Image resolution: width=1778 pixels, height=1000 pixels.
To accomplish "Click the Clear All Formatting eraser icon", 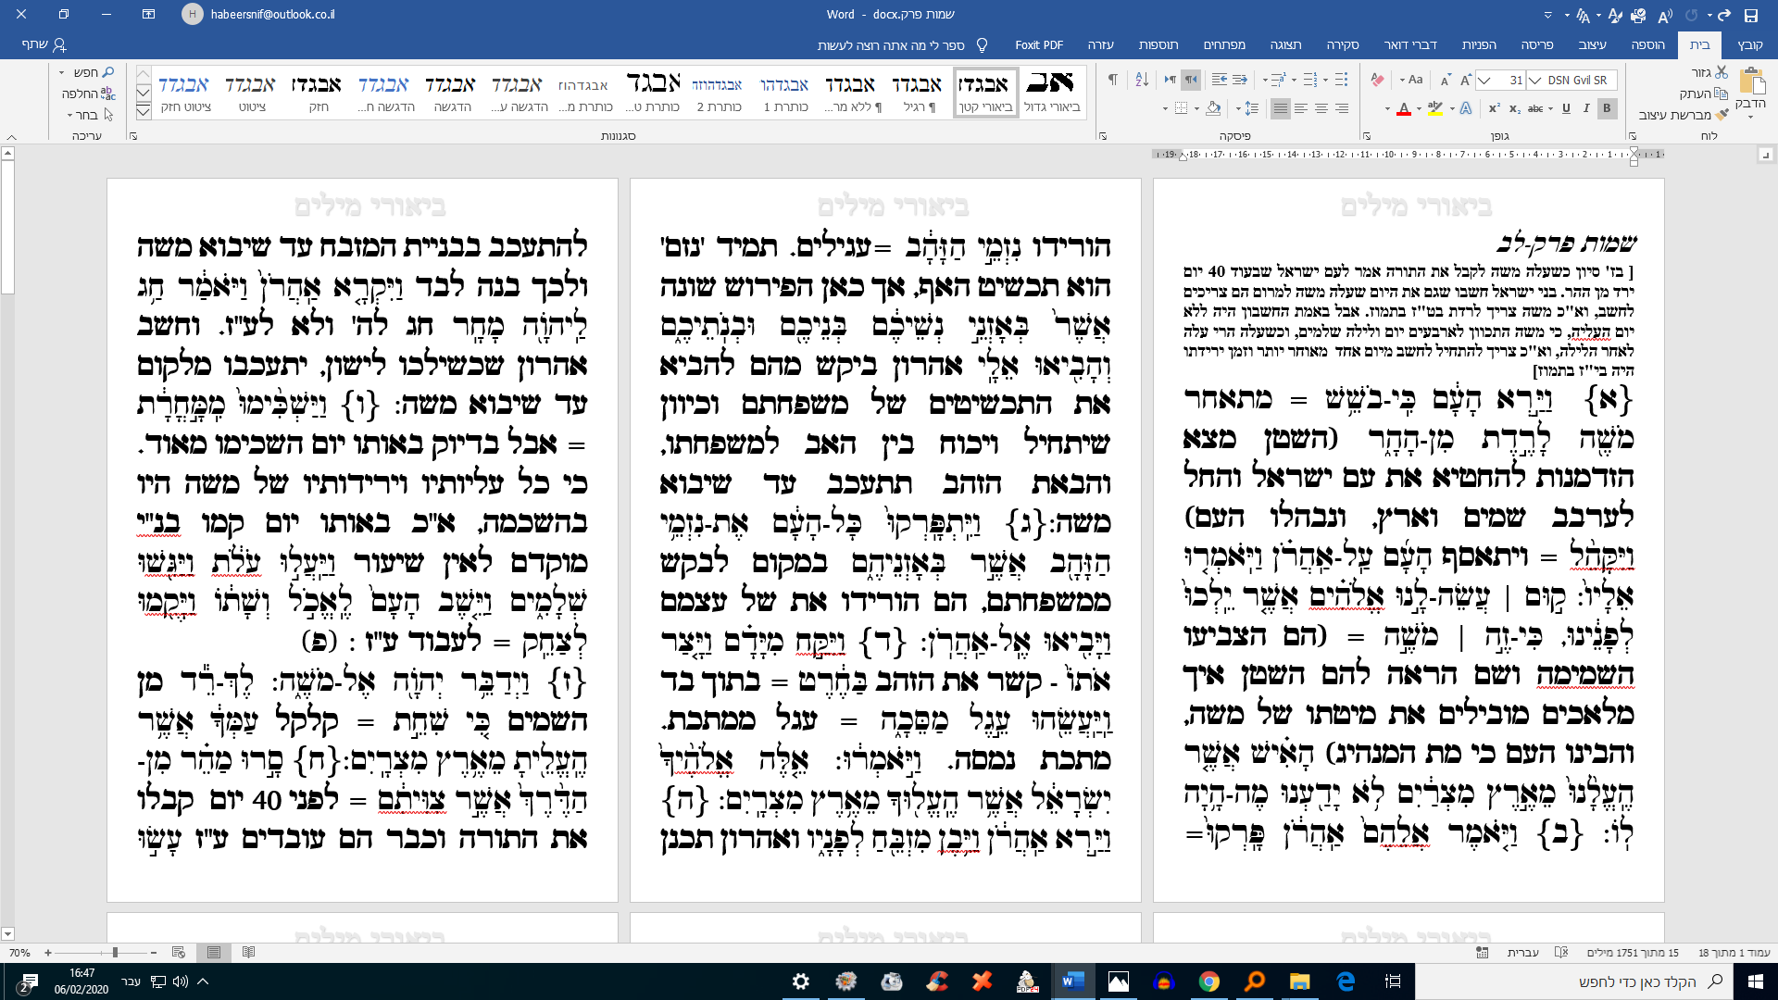I will coord(1378,80).
